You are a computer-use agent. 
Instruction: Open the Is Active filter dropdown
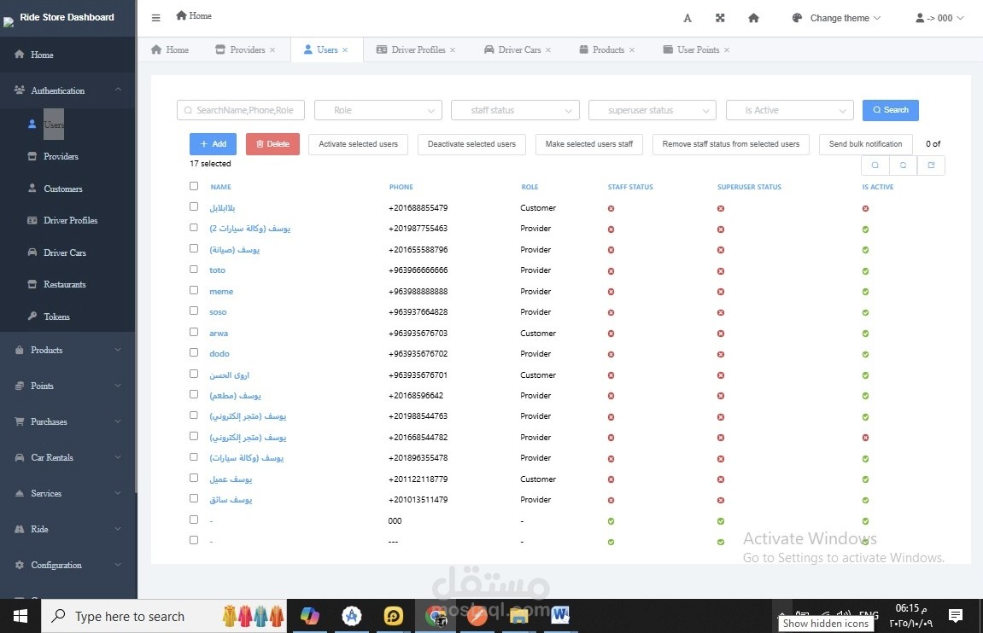pos(789,110)
